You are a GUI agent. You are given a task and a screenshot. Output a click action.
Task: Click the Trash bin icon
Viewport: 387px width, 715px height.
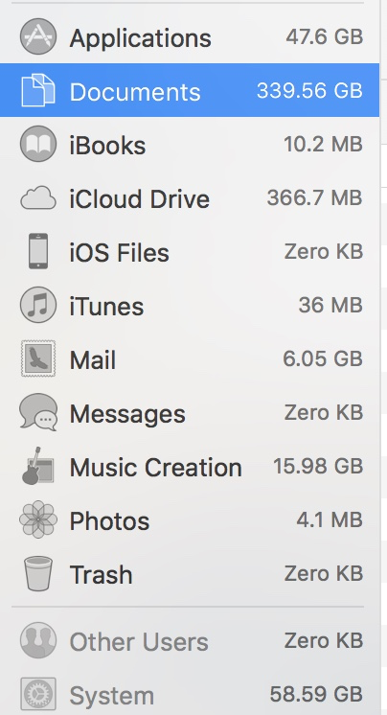click(x=38, y=574)
